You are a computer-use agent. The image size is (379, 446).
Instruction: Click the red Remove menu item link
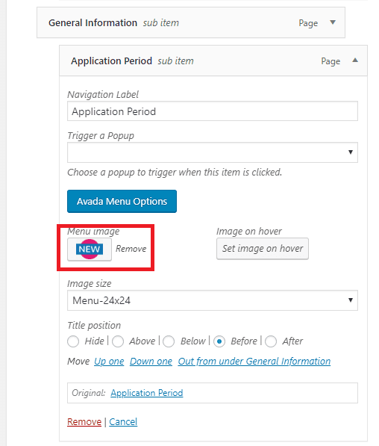(84, 421)
